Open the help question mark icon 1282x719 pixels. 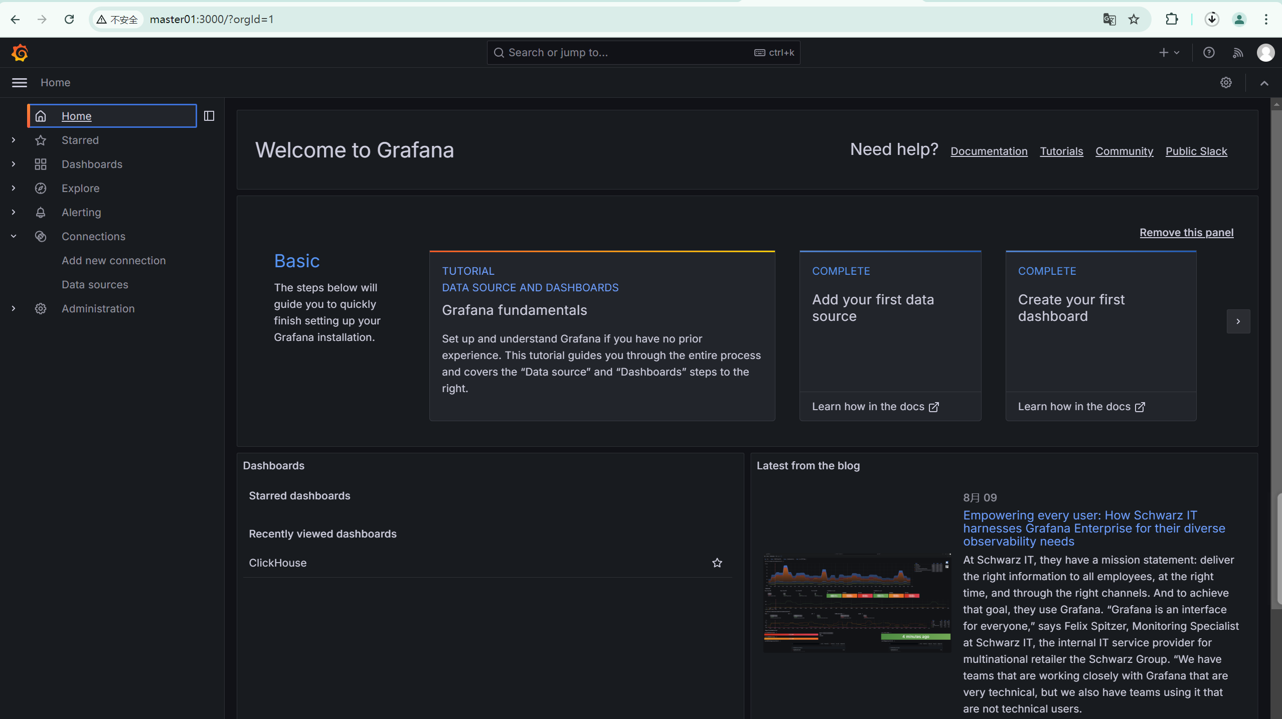pos(1209,53)
